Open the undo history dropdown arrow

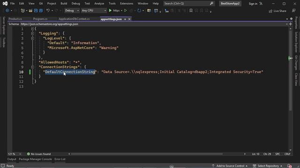click(52, 11)
